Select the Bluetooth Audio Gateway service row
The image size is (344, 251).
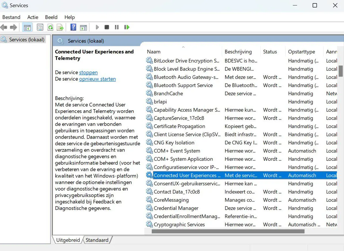pyautogui.click(x=241, y=77)
